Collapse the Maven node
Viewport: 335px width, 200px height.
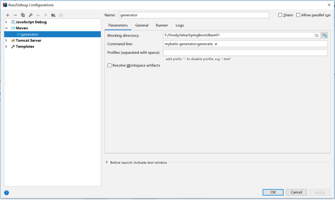(x=6, y=28)
